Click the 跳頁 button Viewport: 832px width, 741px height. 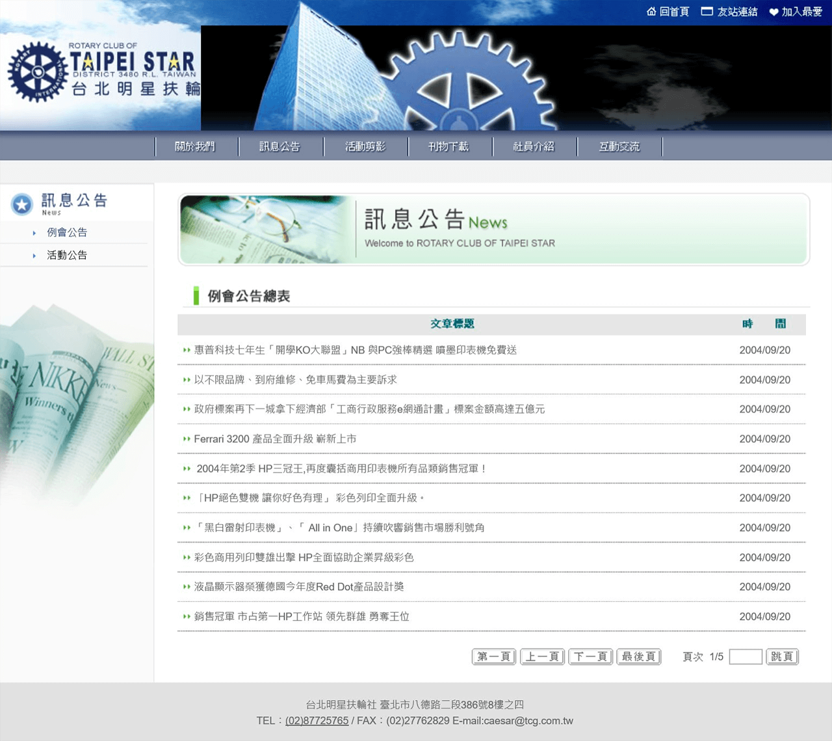(782, 656)
